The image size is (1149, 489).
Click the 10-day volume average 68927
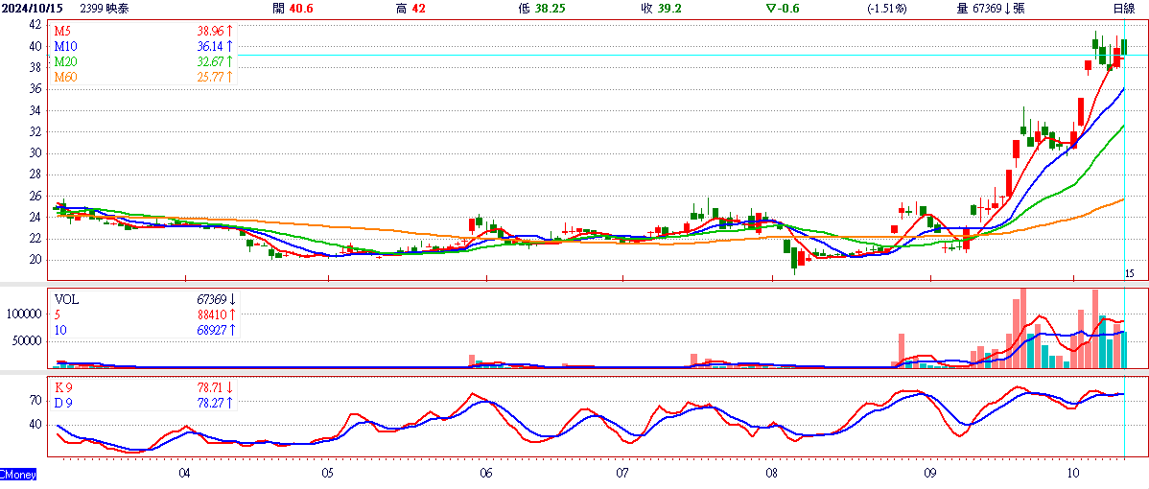212,330
